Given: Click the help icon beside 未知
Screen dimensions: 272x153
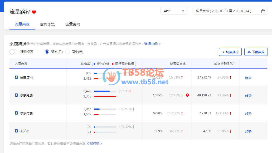Looking at the screenshot, I should click(x=28, y=131).
